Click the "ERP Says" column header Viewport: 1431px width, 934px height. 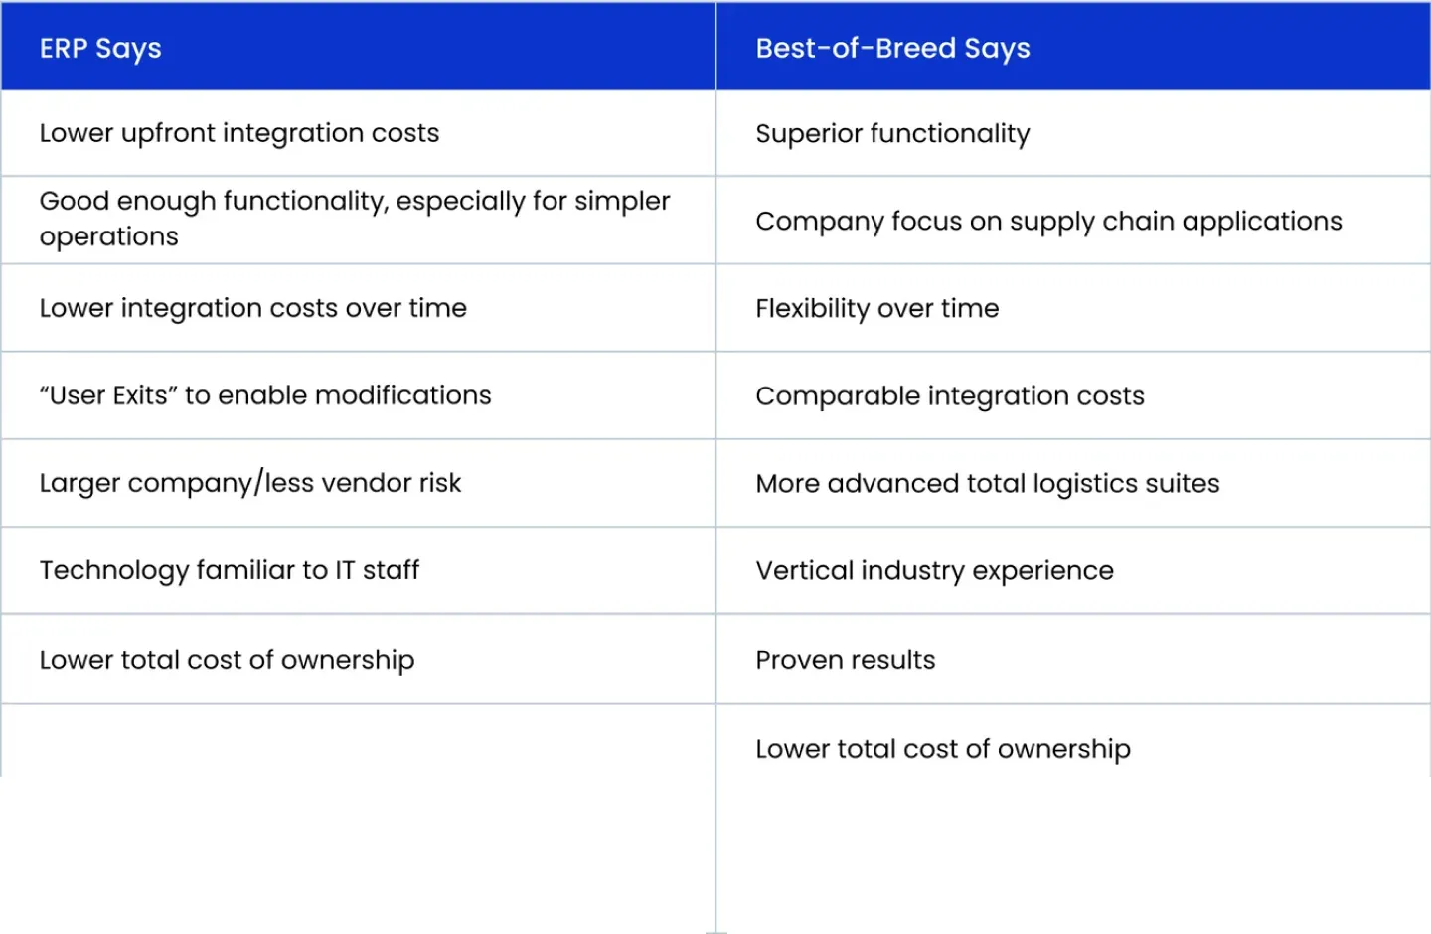100,48
